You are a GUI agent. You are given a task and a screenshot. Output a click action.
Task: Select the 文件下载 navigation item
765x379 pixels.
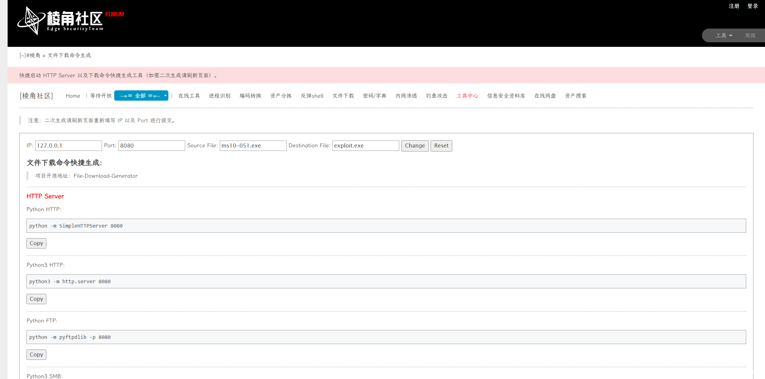[343, 96]
